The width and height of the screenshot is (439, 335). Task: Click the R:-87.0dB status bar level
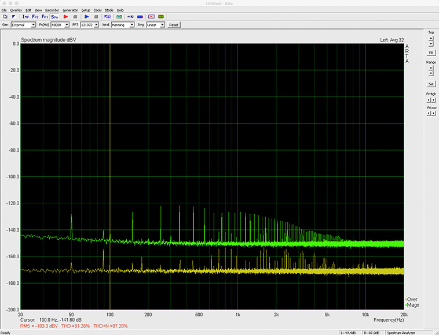[372, 333]
